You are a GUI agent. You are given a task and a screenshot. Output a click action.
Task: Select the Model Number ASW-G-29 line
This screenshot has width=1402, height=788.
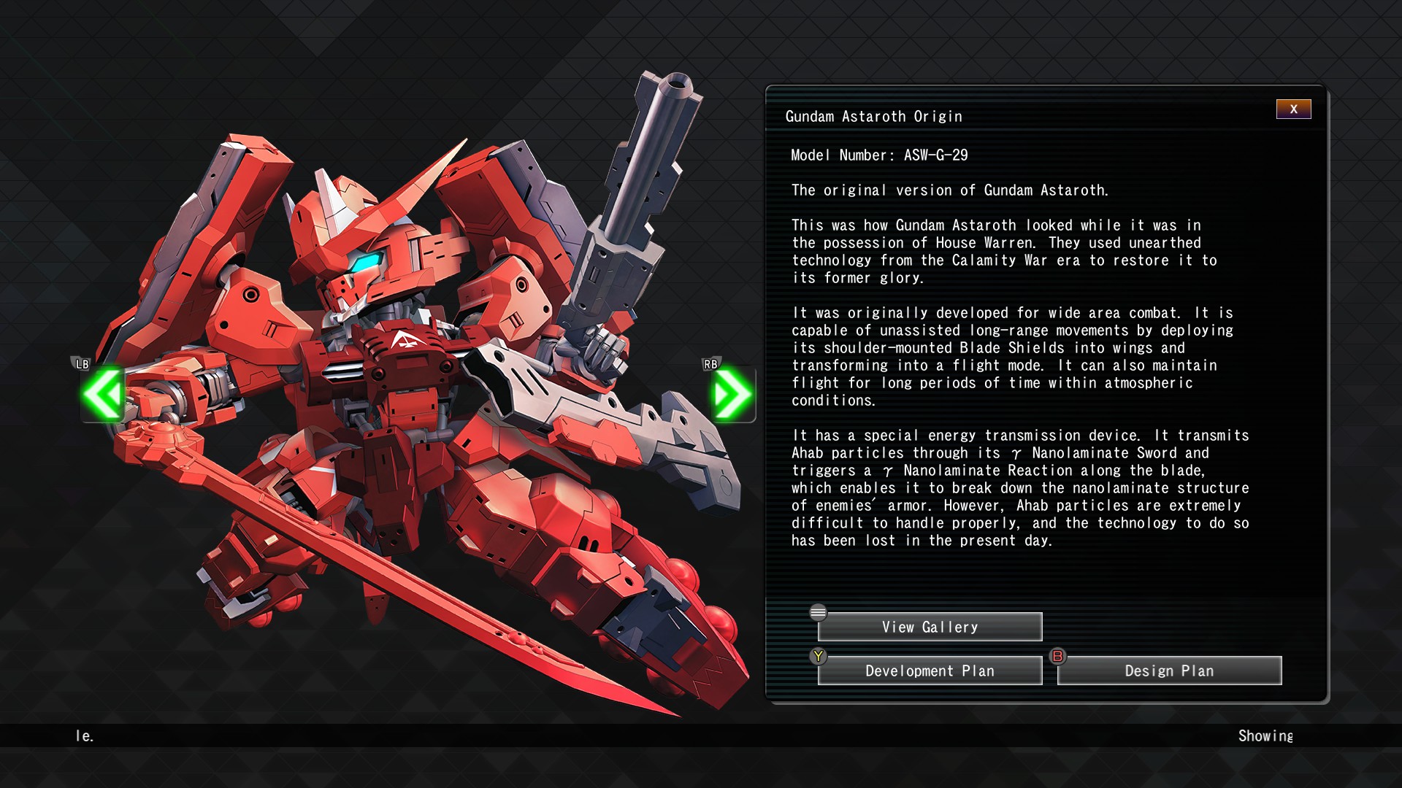coord(879,155)
